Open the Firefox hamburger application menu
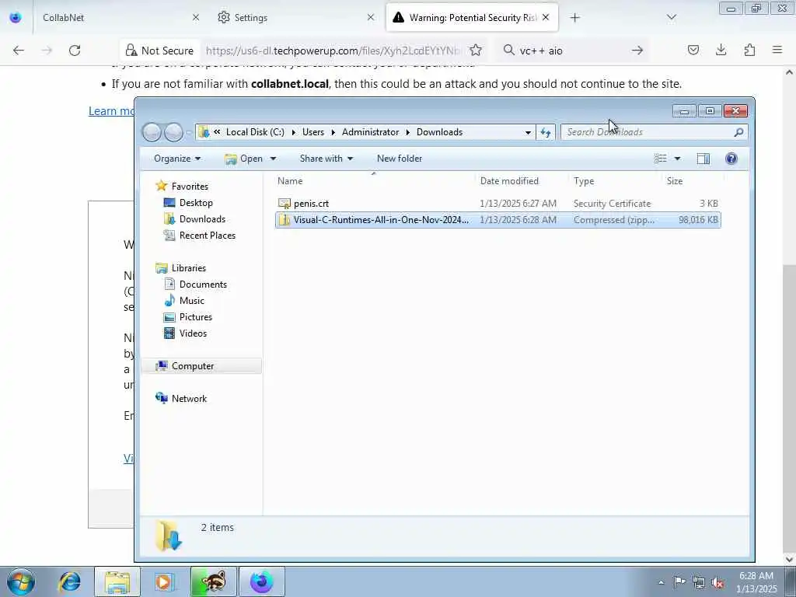Image resolution: width=796 pixels, height=597 pixels. 777,50
